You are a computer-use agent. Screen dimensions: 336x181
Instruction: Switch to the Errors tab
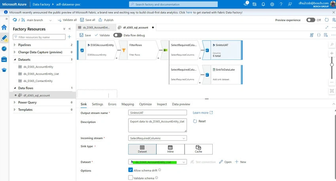112,104
